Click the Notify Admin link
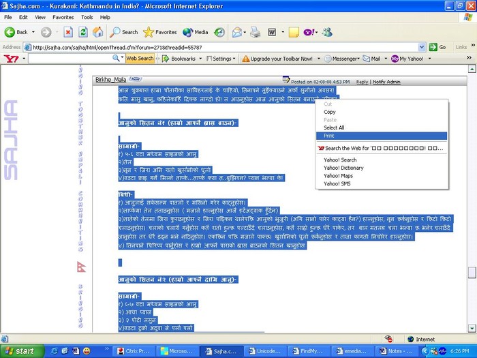 388,82
